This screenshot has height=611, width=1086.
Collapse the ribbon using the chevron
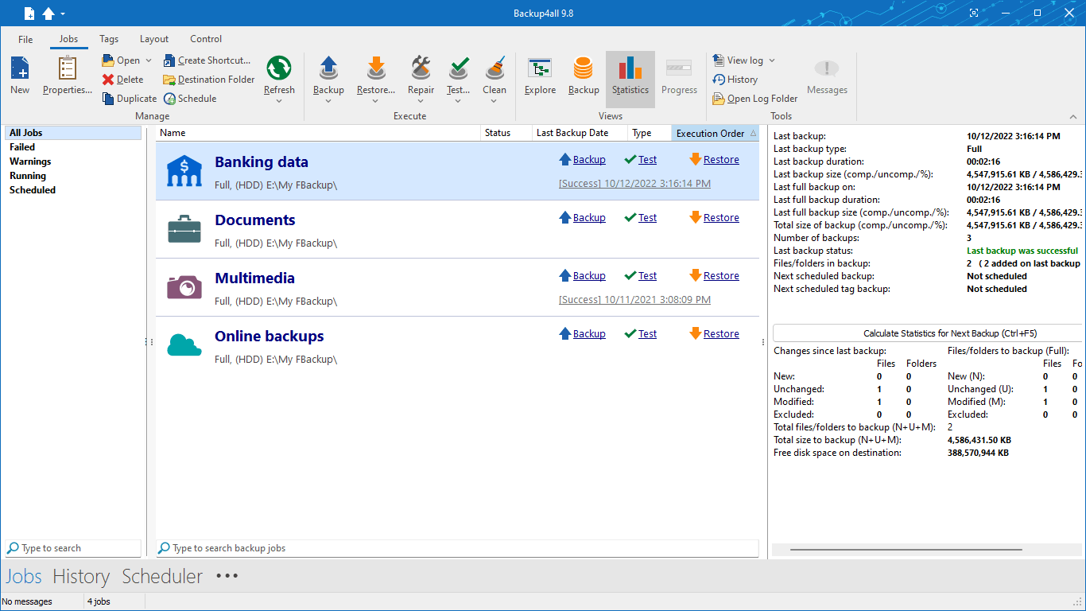pyautogui.click(x=1072, y=116)
